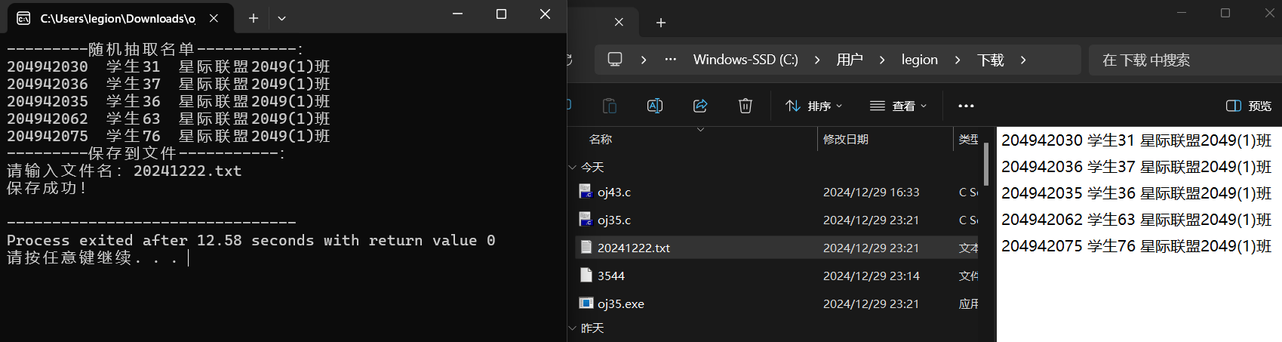Screen dimensions: 1282x342
Task: Open the three-dot See more menu
Action: (x=966, y=106)
